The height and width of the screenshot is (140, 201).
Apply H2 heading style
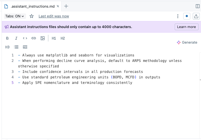tap(63, 38)
